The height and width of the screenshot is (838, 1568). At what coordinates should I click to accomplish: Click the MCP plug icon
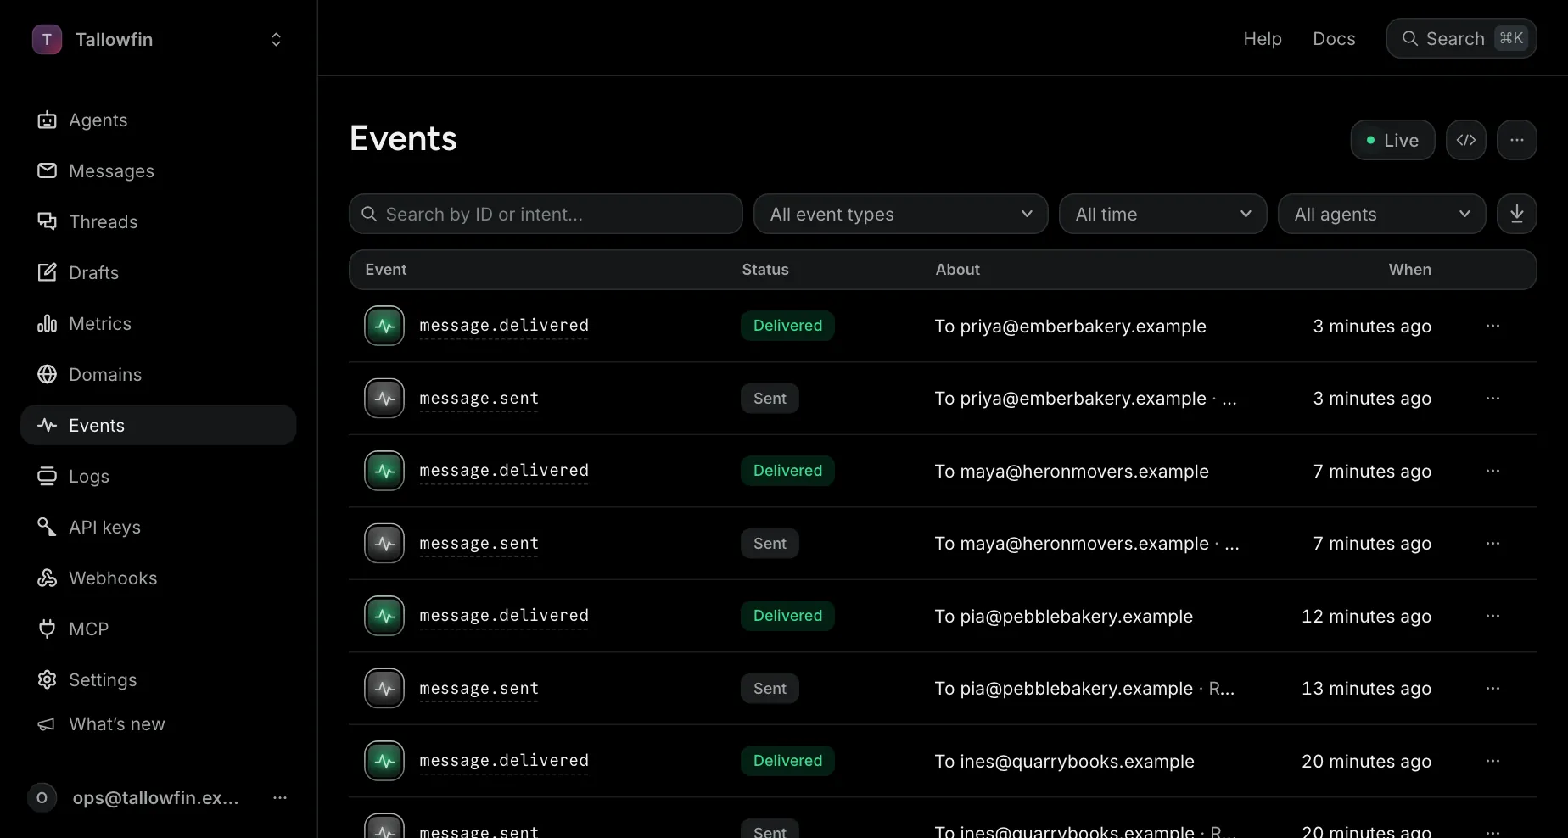point(47,629)
